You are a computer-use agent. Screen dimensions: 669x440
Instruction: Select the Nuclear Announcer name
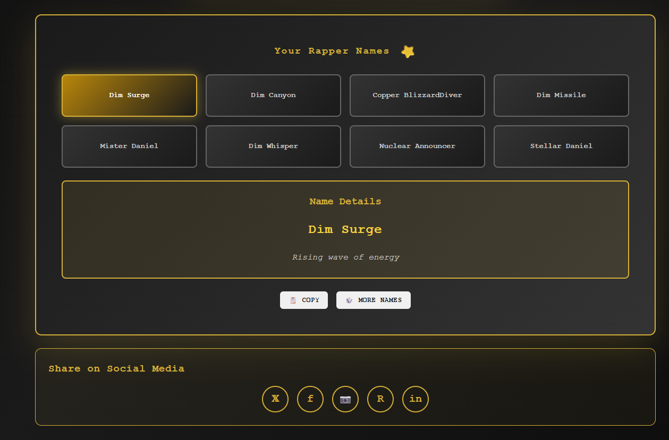click(x=417, y=146)
